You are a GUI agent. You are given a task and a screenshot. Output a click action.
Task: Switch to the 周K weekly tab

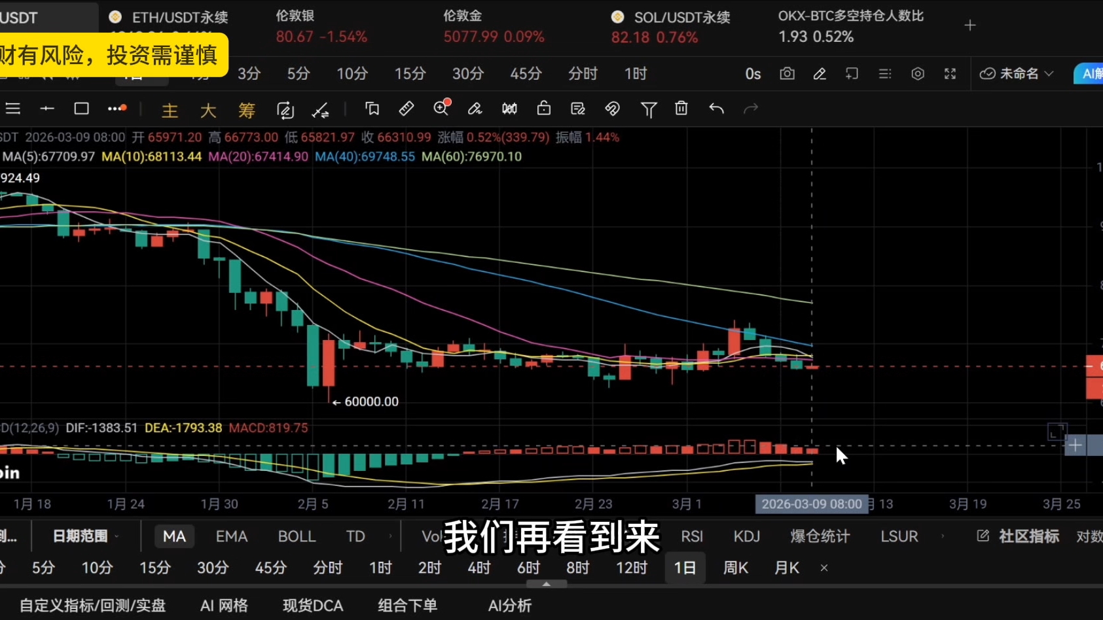pyautogui.click(x=734, y=568)
